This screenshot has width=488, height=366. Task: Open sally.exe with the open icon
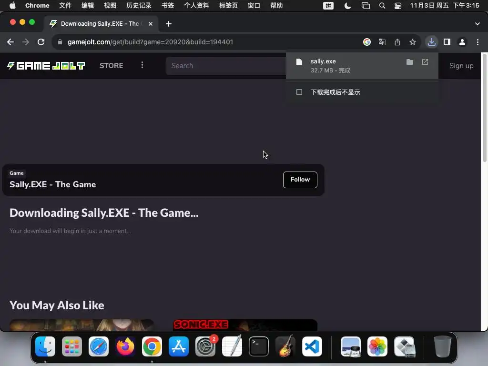425,62
